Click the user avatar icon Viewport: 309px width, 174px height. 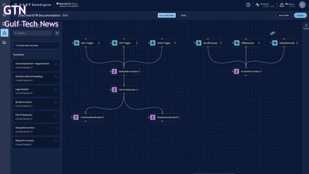302,5
